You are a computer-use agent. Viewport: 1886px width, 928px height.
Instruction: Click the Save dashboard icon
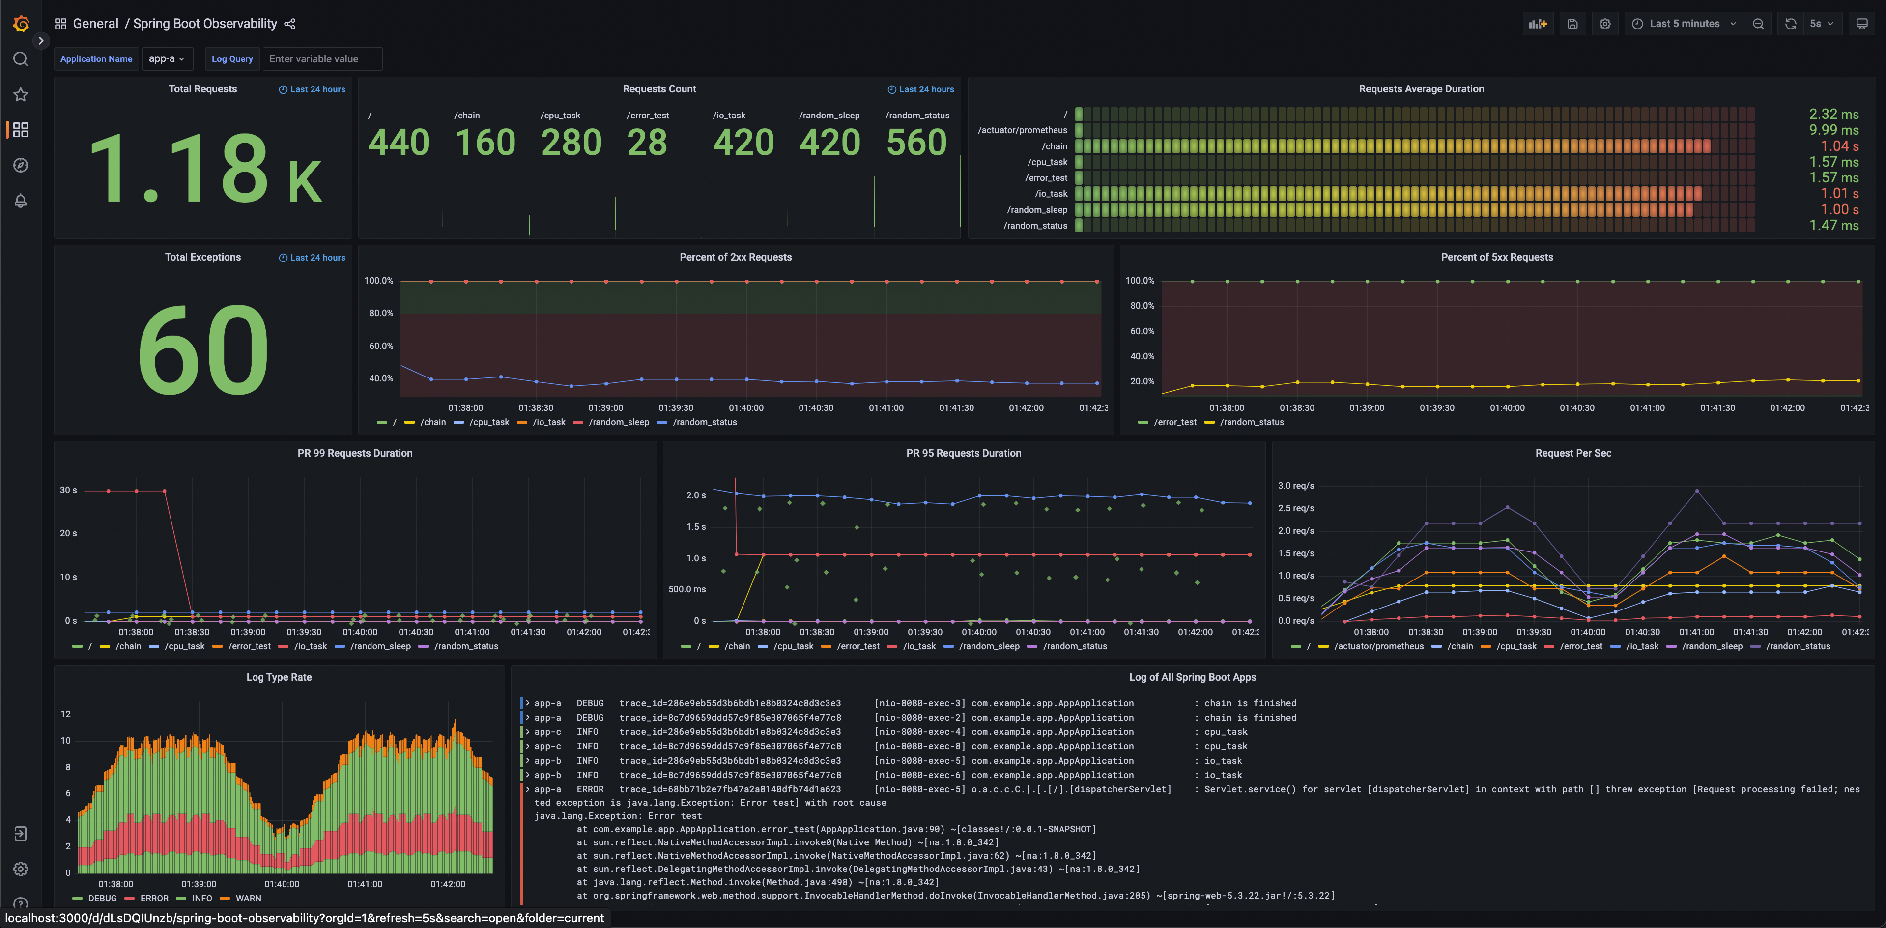click(1572, 24)
